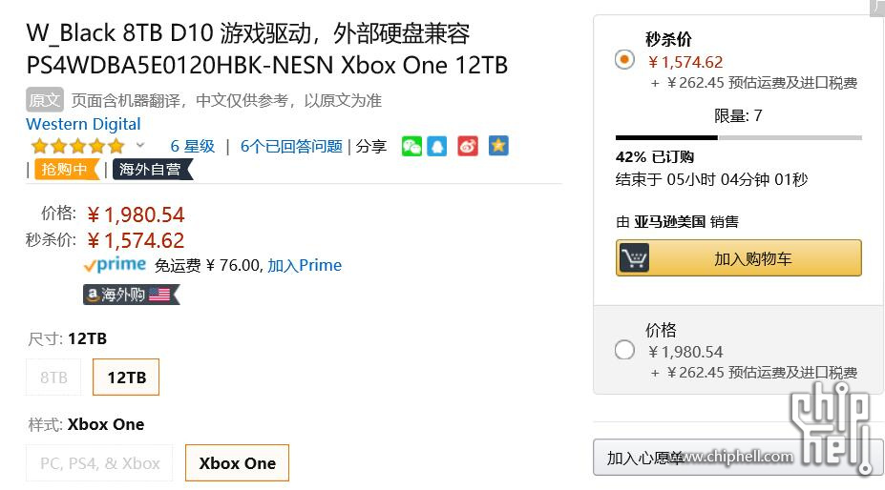Click the 原文 original-text badge
The height and width of the screenshot is (490, 885).
pos(45,100)
